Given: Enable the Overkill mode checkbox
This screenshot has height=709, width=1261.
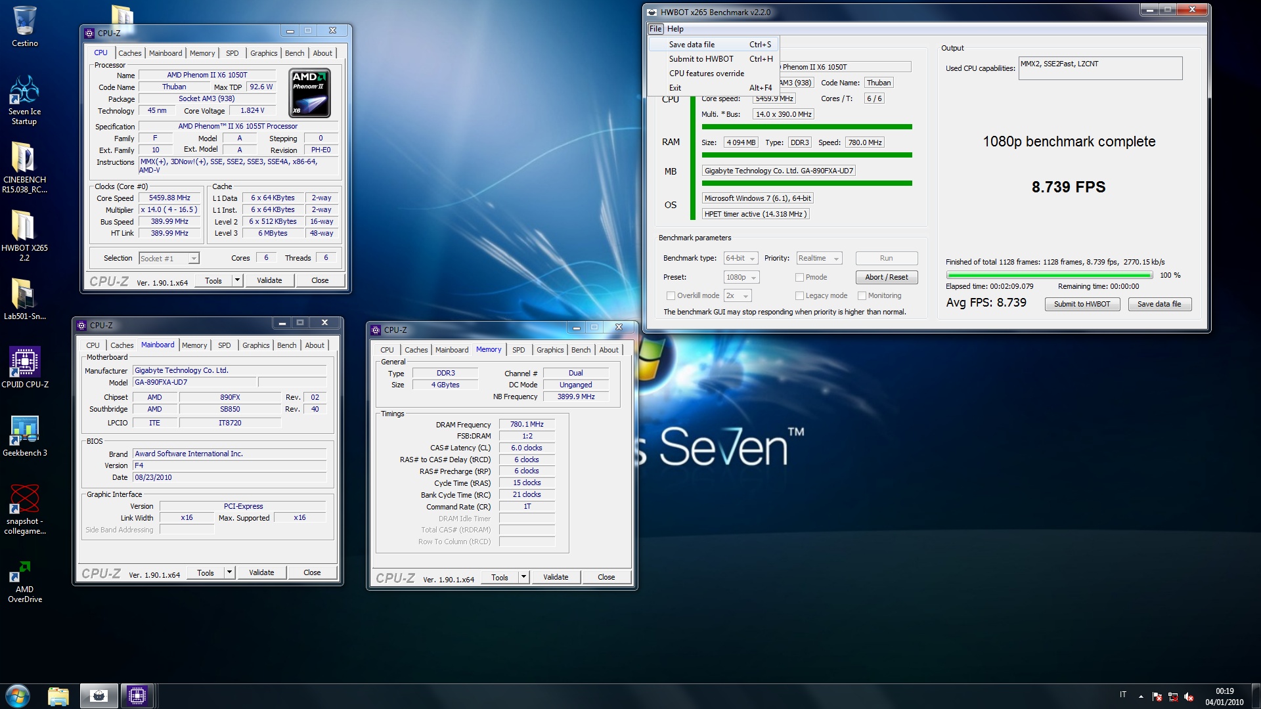Looking at the screenshot, I should (x=671, y=295).
